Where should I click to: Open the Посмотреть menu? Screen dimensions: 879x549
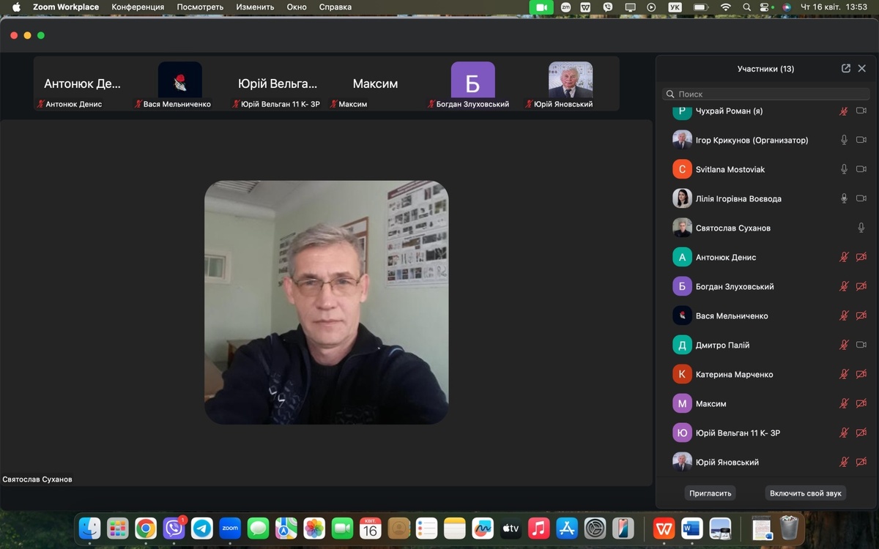coord(200,7)
